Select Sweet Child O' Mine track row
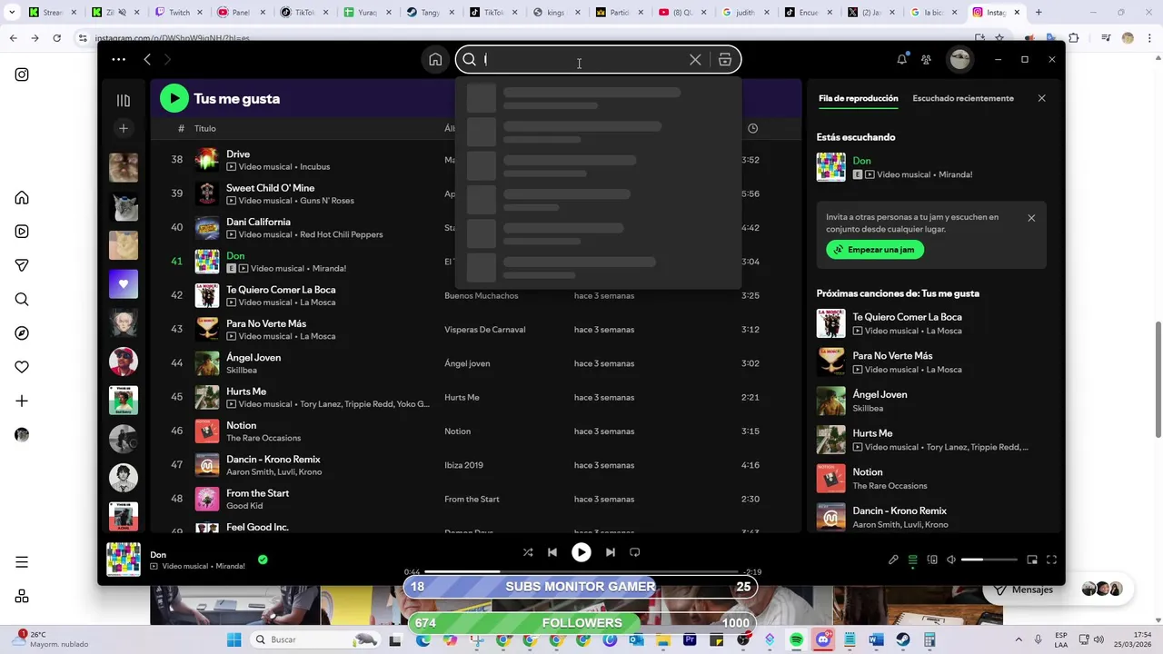Screen dimensions: 1163x654 [477, 193]
